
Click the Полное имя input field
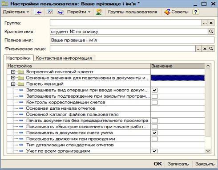pos(132,40)
